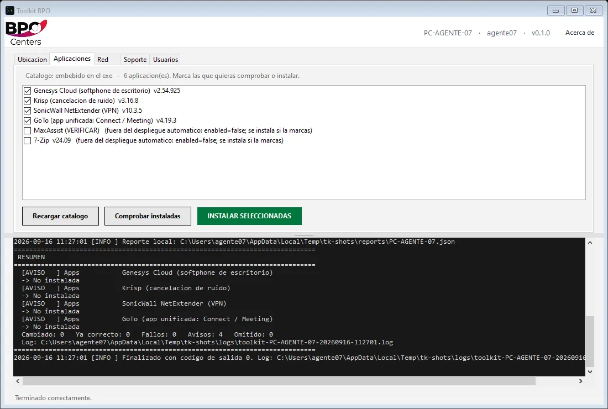The height and width of the screenshot is (409, 608).
Task: Select the Aplicaciones tab
Action: (72, 59)
